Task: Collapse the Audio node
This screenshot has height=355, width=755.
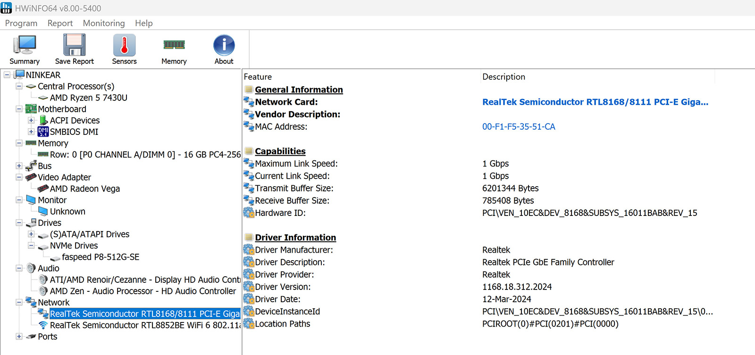Action: [19, 268]
